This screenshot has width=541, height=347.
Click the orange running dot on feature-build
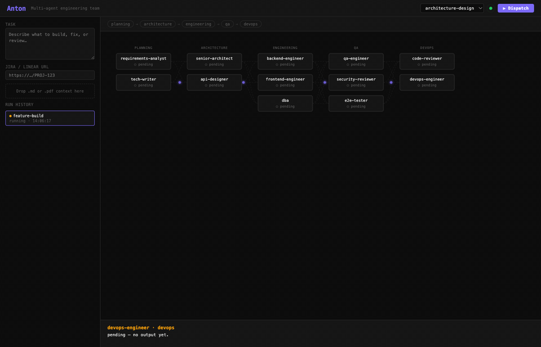pyautogui.click(x=10, y=116)
